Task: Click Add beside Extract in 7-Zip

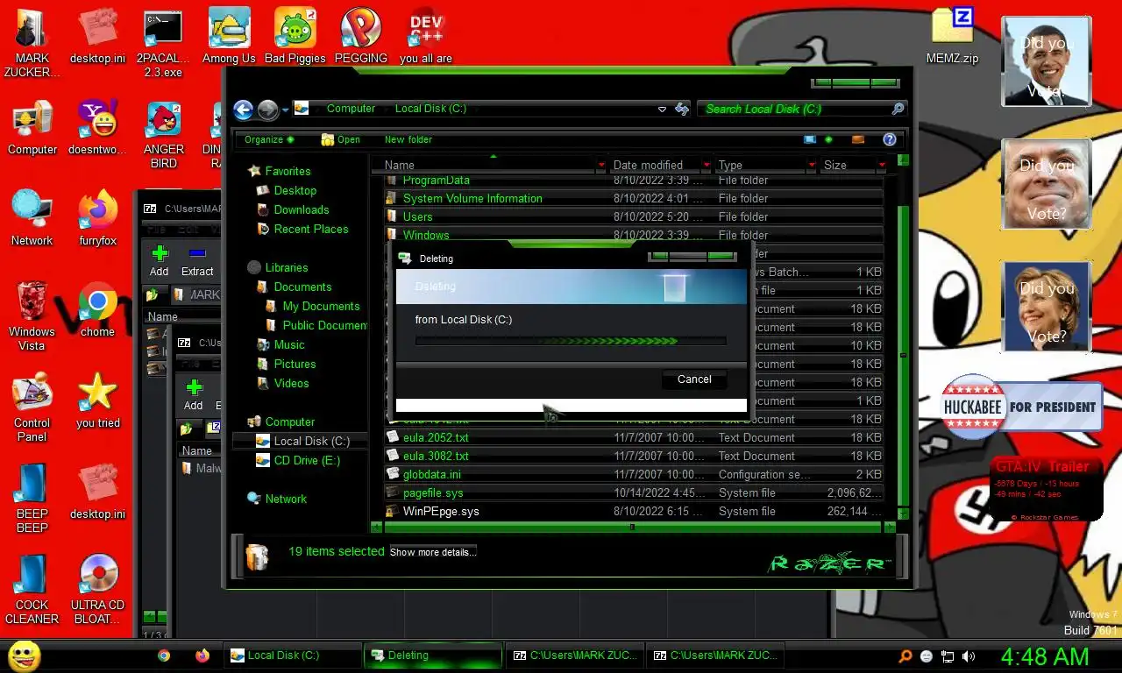Action: coord(160,260)
